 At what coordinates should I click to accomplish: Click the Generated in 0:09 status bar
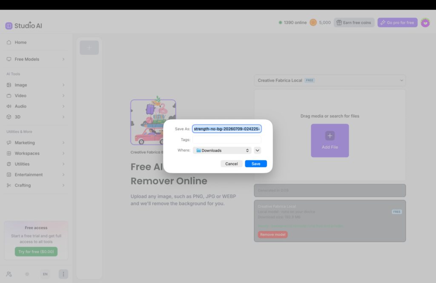click(x=330, y=190)
